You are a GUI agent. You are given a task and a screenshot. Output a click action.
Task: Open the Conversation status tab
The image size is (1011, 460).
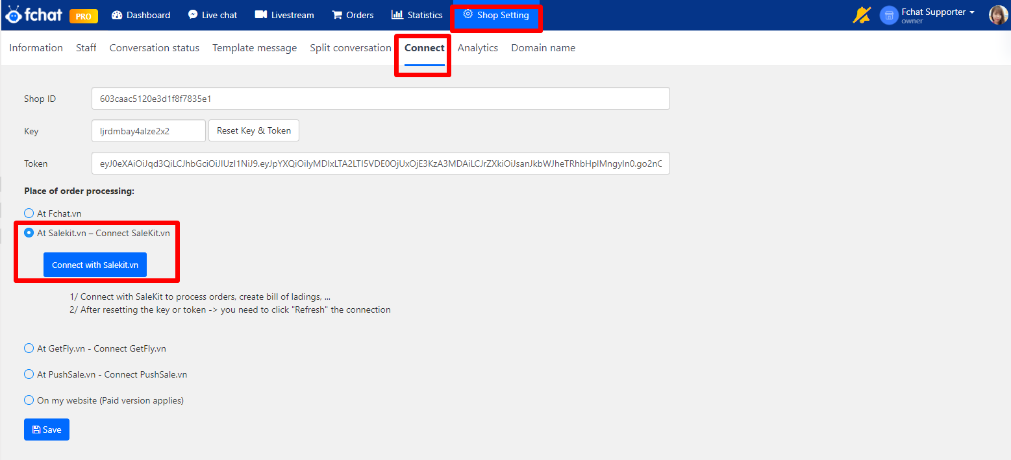[x=155, y=48]
